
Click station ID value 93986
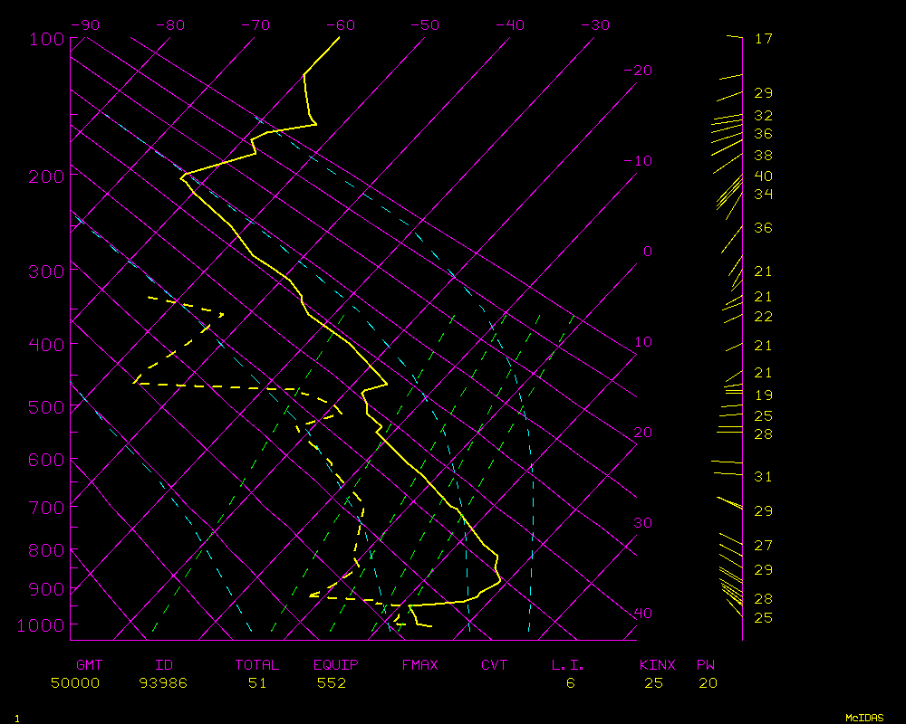point(163,683)
